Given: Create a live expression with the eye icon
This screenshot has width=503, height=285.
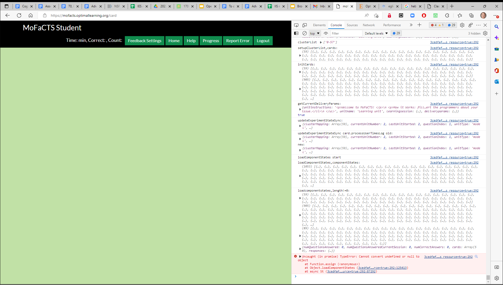Looking at the screenshot, I should click(x=326, y=33).
